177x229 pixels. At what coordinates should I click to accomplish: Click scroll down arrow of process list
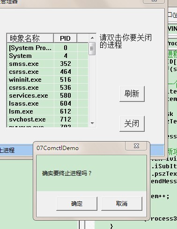coord(92,123)
